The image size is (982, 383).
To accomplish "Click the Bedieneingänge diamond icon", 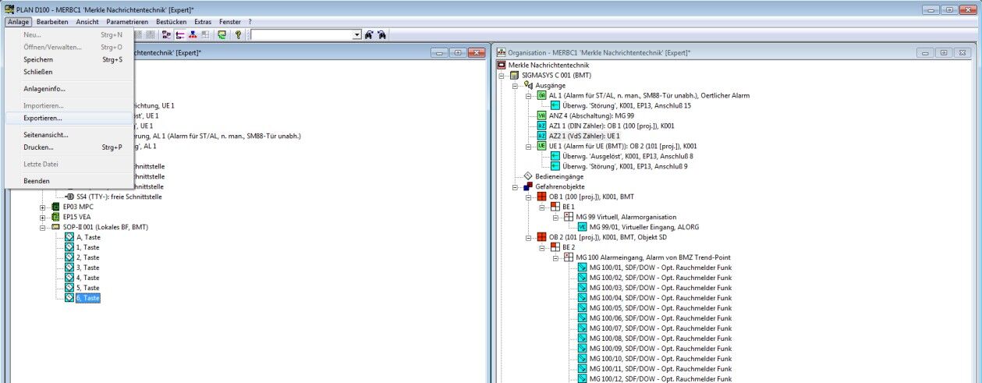I will coord(528,176).
